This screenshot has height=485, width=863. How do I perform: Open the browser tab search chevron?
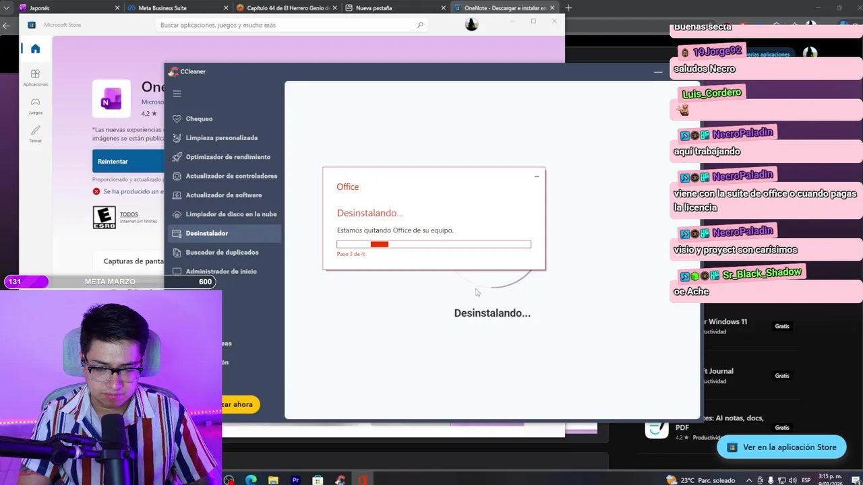[x=7, y=8]
